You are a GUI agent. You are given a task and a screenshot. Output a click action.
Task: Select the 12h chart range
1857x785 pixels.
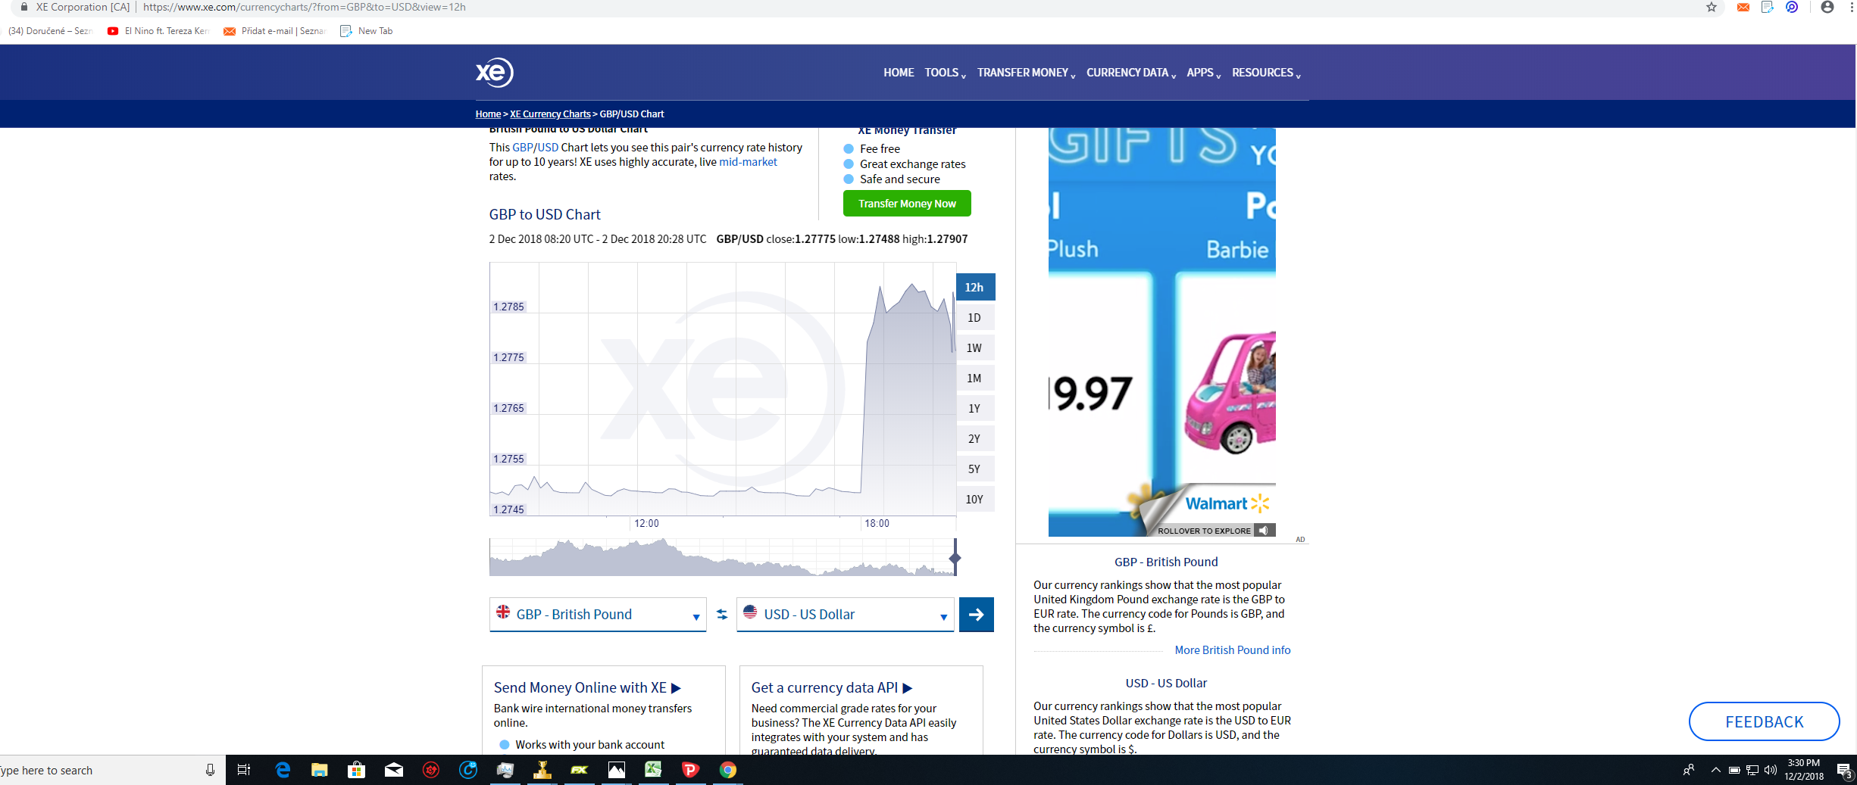(975, 288)
